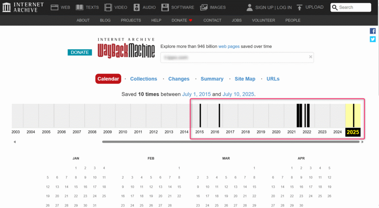Open the Software floppy disk icon
This screenshot has width=379, height=208.
tap(165, 7)
